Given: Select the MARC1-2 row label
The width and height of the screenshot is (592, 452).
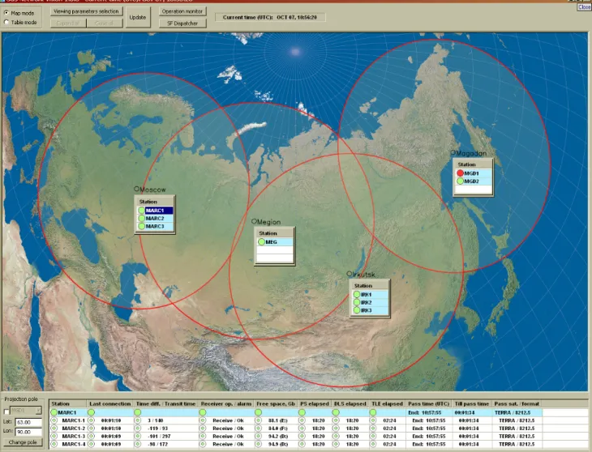Looking at the screenshot, I should [x=73, y=429].
